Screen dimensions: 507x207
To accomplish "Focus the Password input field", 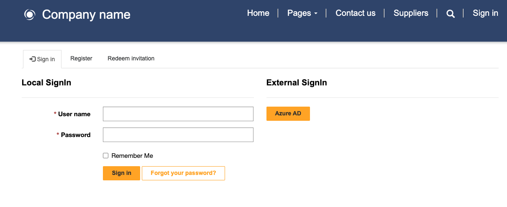I will pyautogui.click(x=178, y=135).
